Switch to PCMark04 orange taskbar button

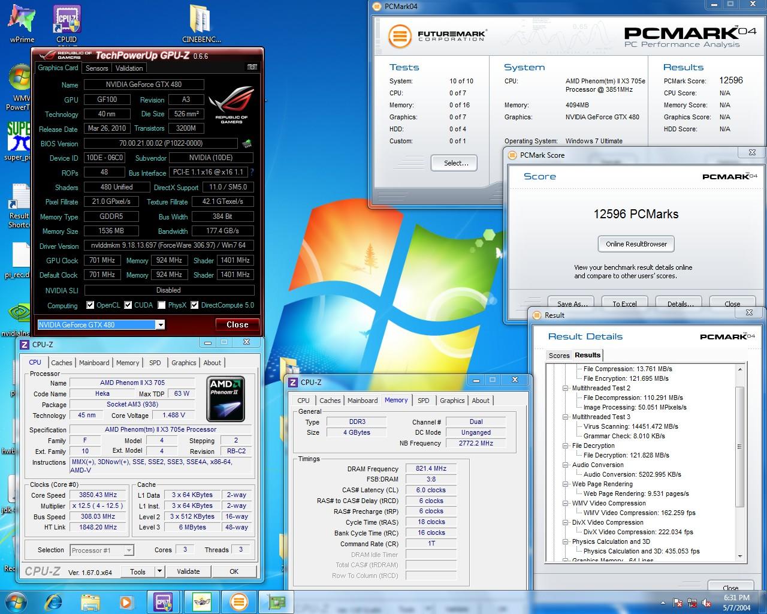coord(238,601)
